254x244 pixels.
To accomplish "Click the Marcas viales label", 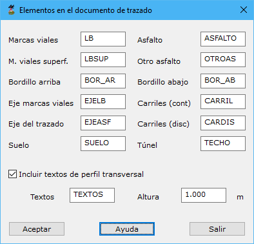I will point(34,40).
